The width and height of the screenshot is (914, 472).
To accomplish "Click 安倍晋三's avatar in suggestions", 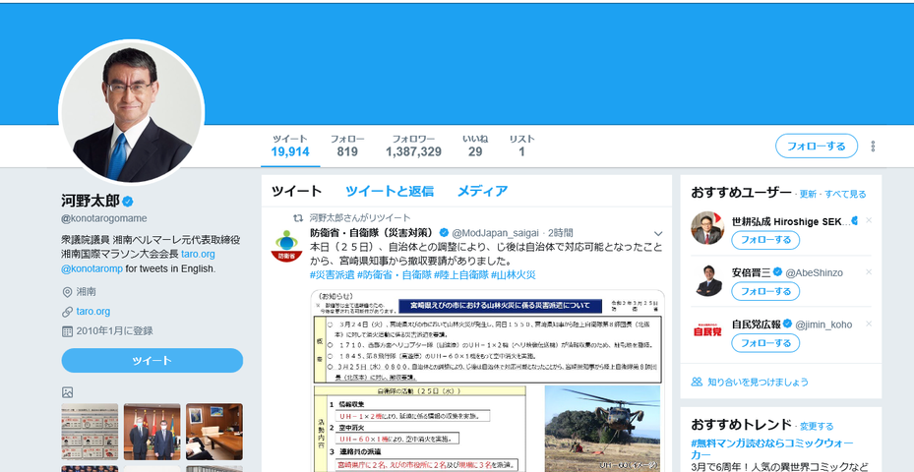I will click(707, 280).
